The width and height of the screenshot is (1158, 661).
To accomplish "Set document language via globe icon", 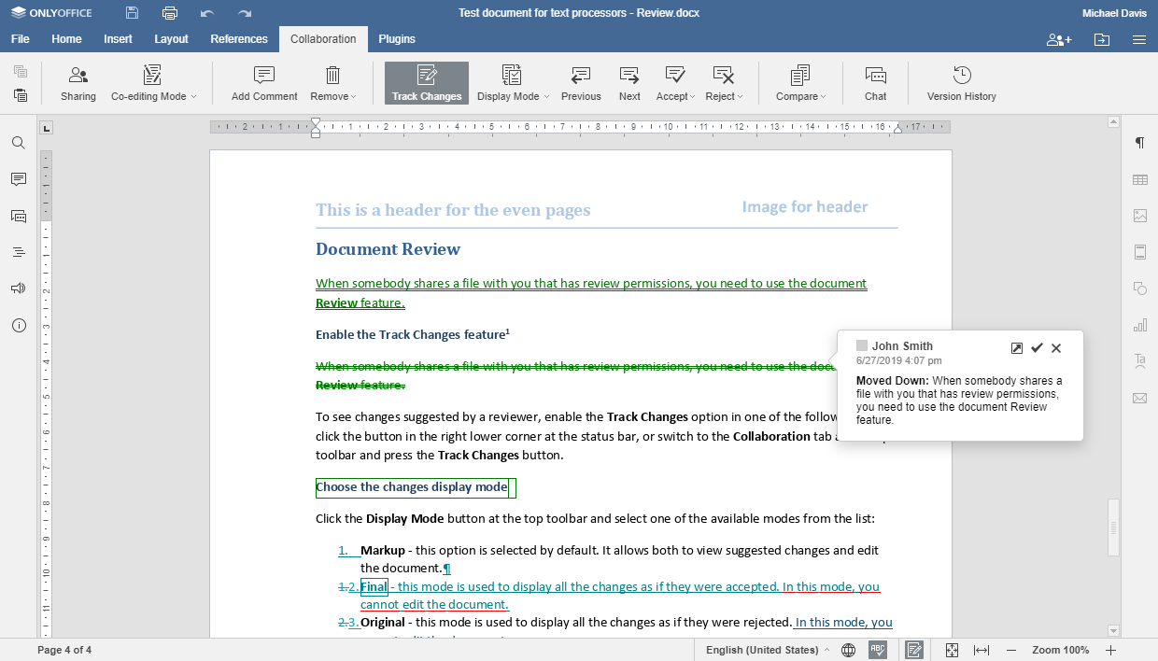I will point(848,650).
